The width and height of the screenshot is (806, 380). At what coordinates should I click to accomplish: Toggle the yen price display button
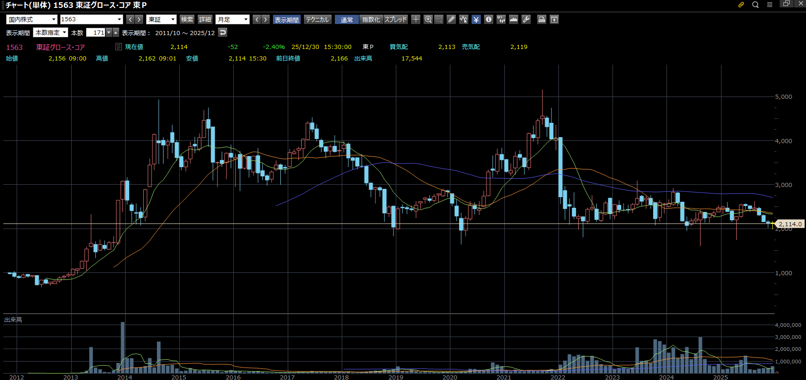coord(476,19)
